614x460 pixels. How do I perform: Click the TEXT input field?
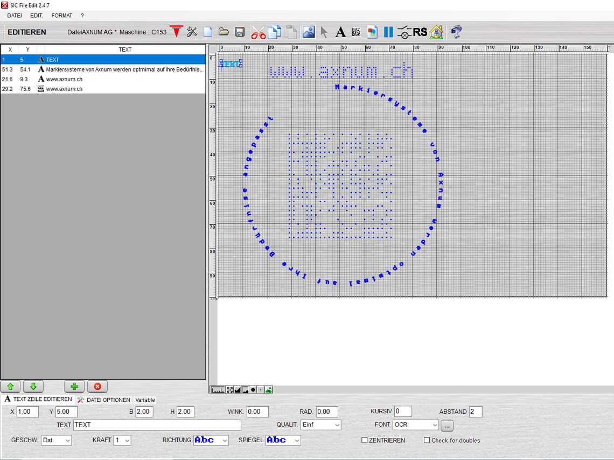157,425
